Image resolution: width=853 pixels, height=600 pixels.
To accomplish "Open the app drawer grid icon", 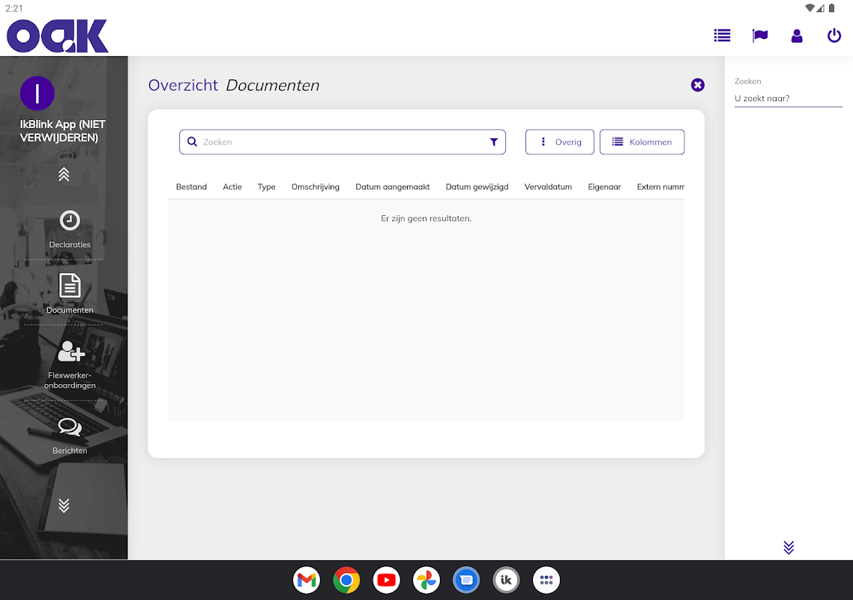I will coord(546,580).
